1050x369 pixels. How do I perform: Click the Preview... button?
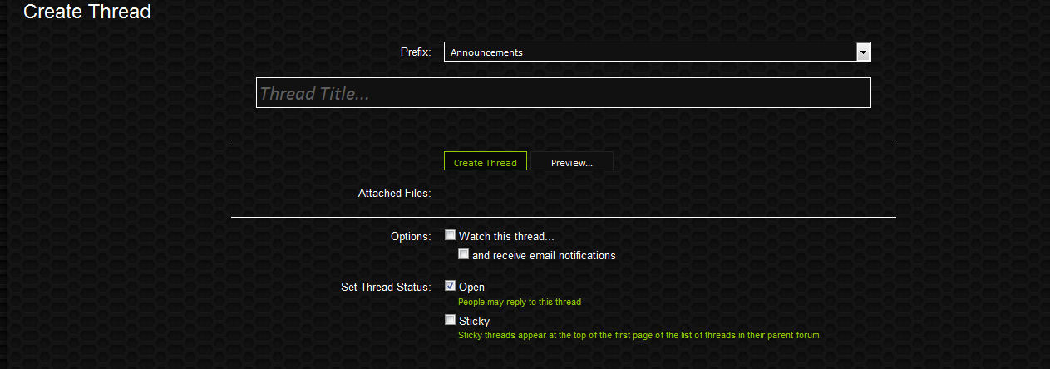(x=572, y=162)
